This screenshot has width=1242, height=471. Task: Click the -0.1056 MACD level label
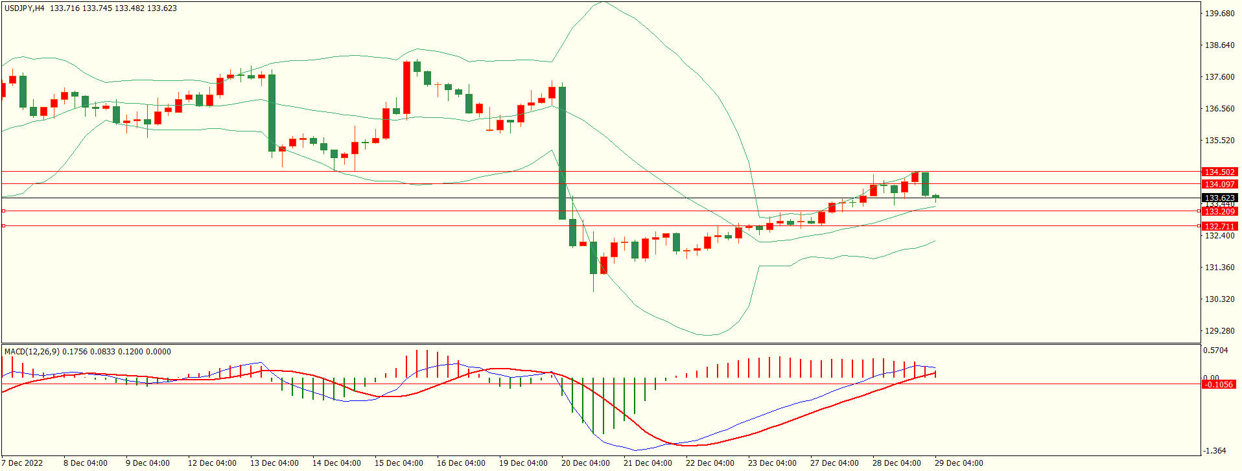(1218, 385)
